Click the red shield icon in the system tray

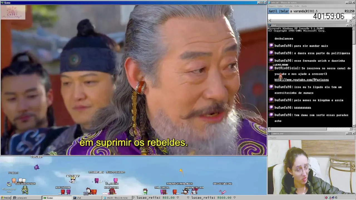[326, 198]
